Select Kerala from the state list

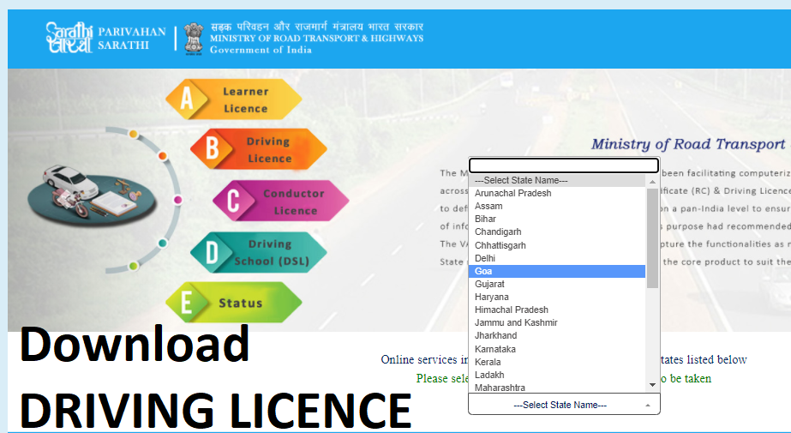557,362
